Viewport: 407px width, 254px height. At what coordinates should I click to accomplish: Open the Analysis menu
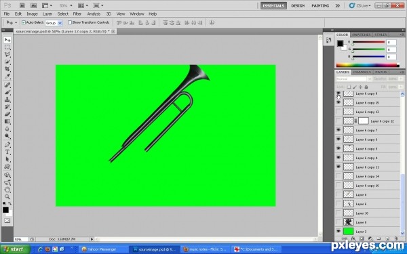click(x=94, y=14)
